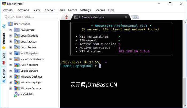Open a new tab with the plus icon
Image resolution: width=187 pixels, height=108 pixels.
[x=135, y=17]
